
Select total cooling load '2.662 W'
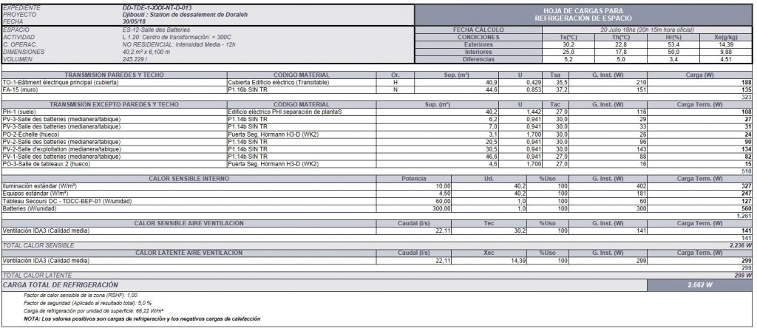pos(700,285)
